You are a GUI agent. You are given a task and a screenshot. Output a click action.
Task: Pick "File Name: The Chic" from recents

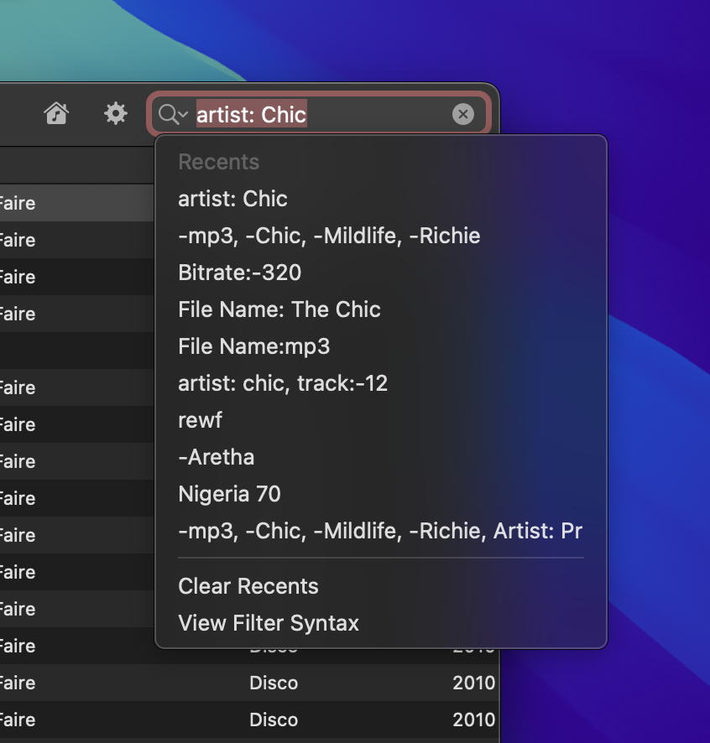[279, 309]
